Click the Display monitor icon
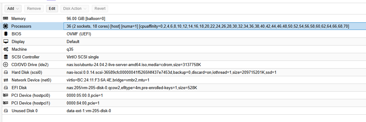Viewport: 366px width, 122px height. pyautogui.click(x=6, y=41)
